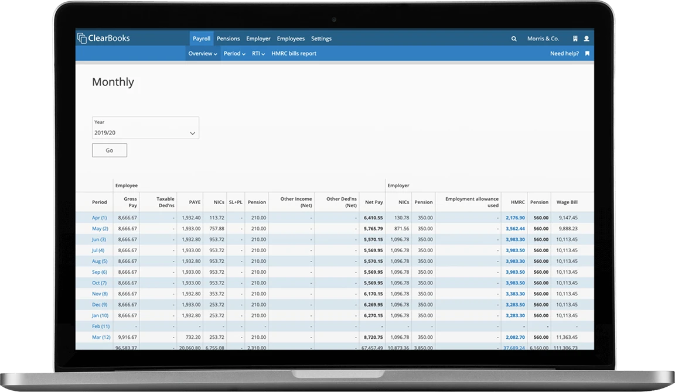This screenshot has width=675, height=392.
Task: Open the user profile icon
Action: [587, 39]
